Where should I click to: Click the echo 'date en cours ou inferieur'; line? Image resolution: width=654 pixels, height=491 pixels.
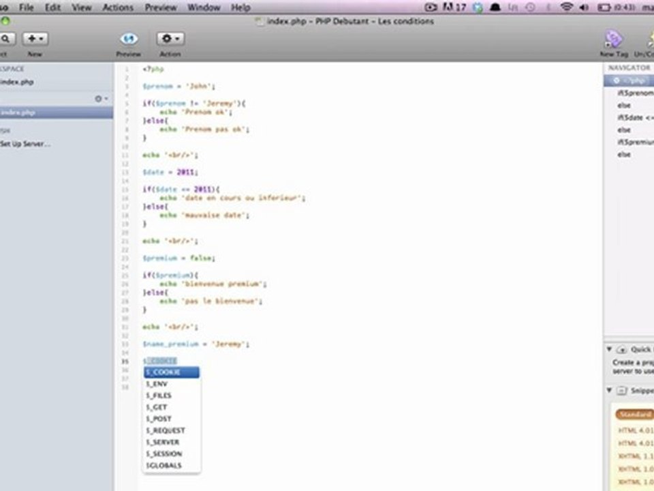[x=232, y=198]
